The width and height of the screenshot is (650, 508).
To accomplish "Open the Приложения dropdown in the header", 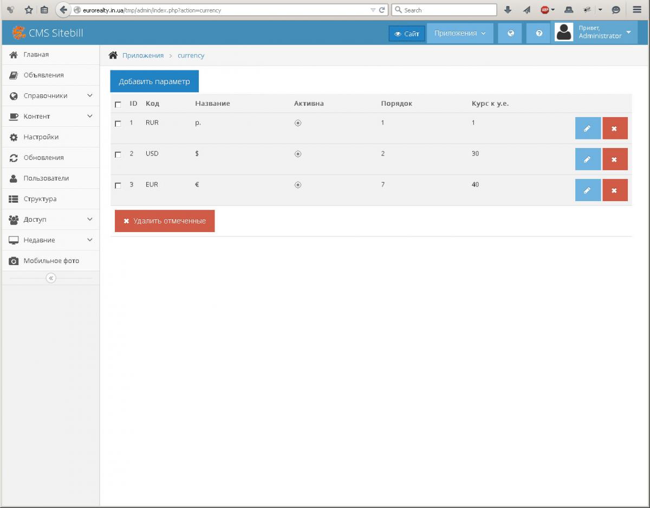I will point(460,33).
